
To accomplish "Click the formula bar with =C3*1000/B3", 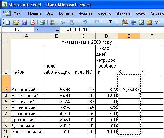I will [112, 30].
